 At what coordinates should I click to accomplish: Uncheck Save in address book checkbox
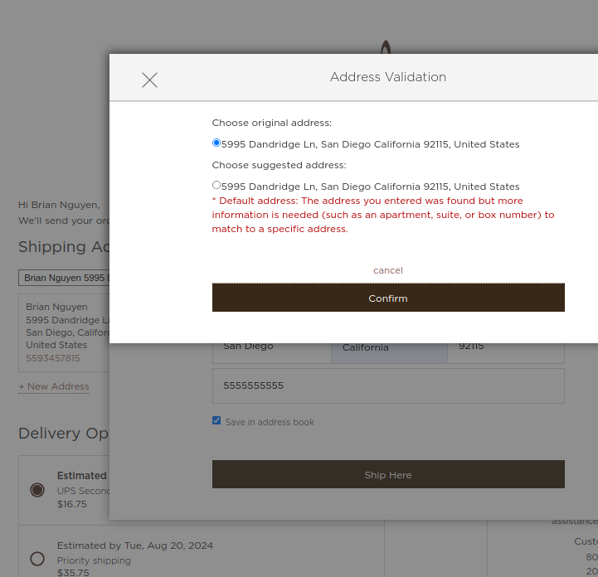tap(216, 421)
